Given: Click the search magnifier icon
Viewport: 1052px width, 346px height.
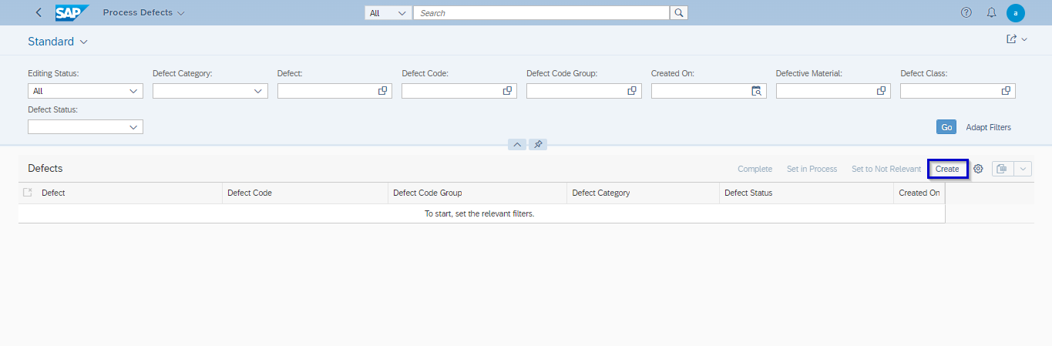Looking at the screenshot, I should pos(678,13).
